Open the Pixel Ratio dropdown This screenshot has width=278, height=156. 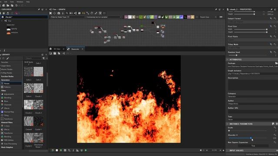pos(252,40)
